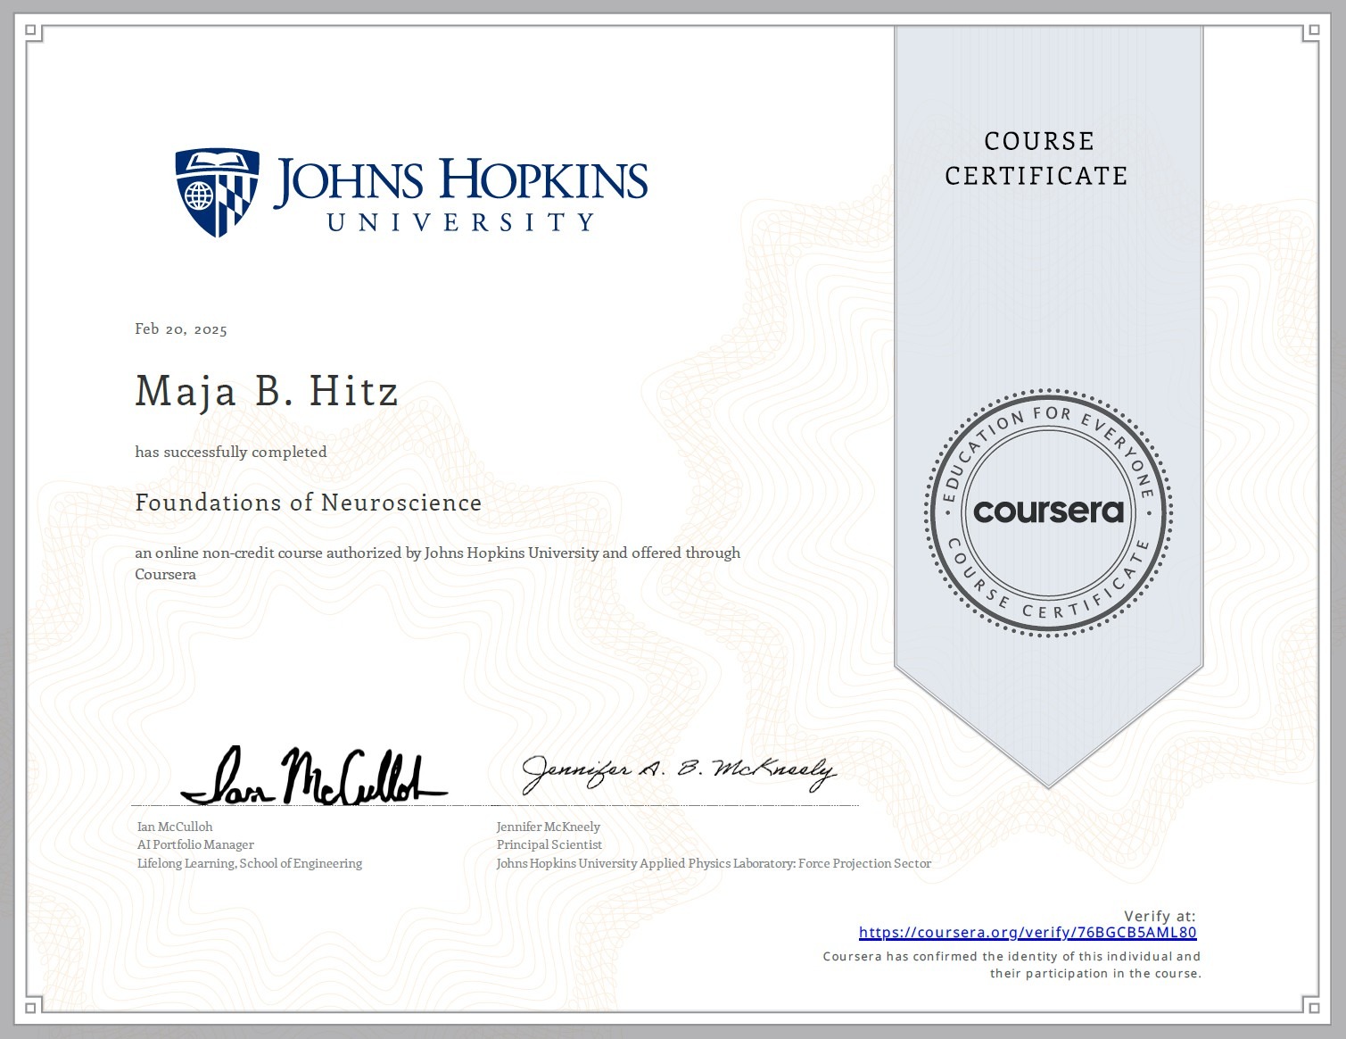1346x1039 pixels.
Task: Click the Feb 20, 2025 date
Action: [x=181, y=329]
